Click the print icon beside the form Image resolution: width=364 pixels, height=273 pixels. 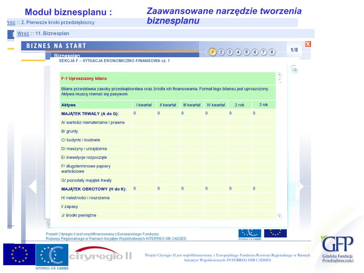click(x=294, y=69)
